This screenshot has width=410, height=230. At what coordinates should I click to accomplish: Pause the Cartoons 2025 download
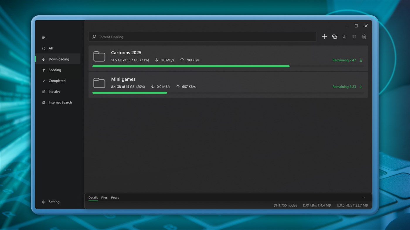pyautogui.click(x=361, y=60)
